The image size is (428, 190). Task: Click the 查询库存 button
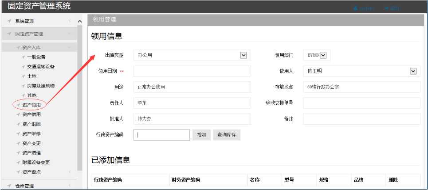[227, 135]
